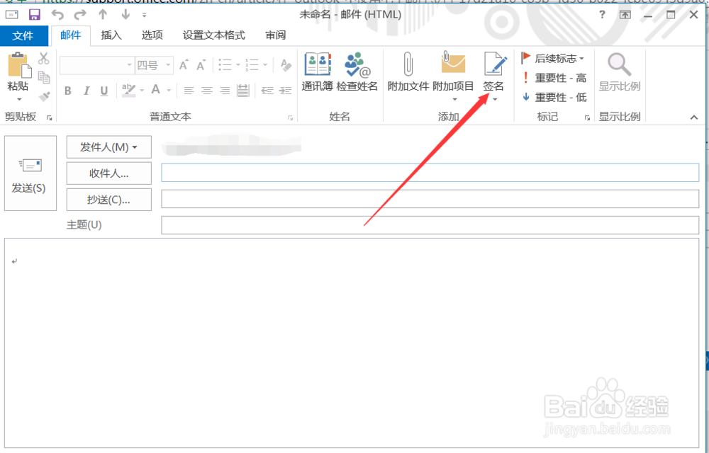Click 检查姓名 check names
The height and width of the screenshot is (453, 709).
357,72
